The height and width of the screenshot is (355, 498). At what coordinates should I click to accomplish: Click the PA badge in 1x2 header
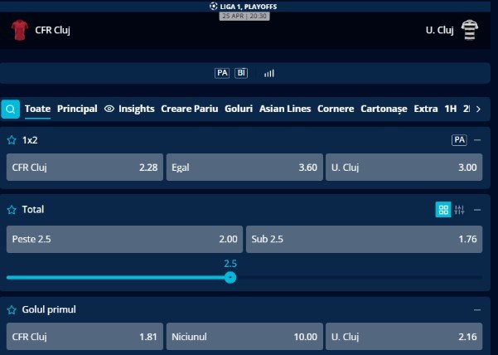pyautogui.click(x=459, y=140)
